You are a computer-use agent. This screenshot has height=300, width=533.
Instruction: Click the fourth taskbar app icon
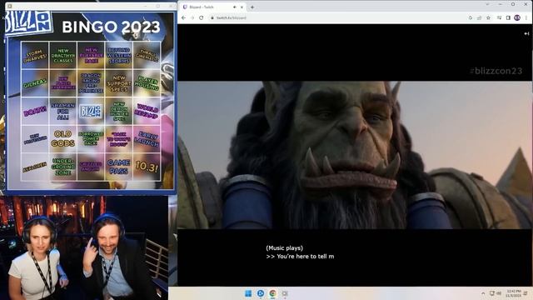pos(285,293)
